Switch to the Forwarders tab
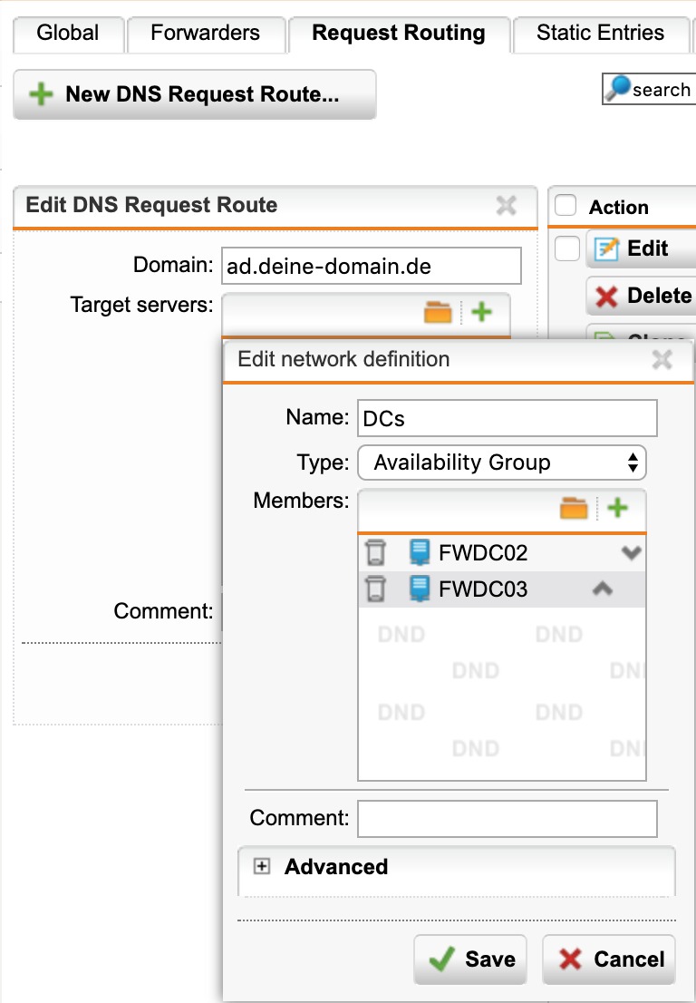 (206, 34)
